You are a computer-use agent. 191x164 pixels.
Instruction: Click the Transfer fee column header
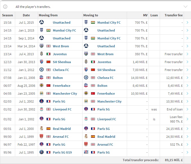(x=174, y=15)
